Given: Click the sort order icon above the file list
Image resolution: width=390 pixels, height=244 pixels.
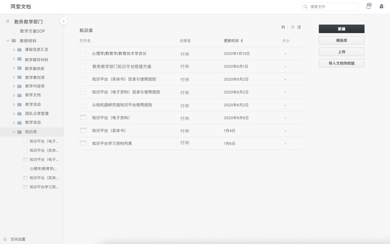Looking at the screenshot, I should 283,27.
